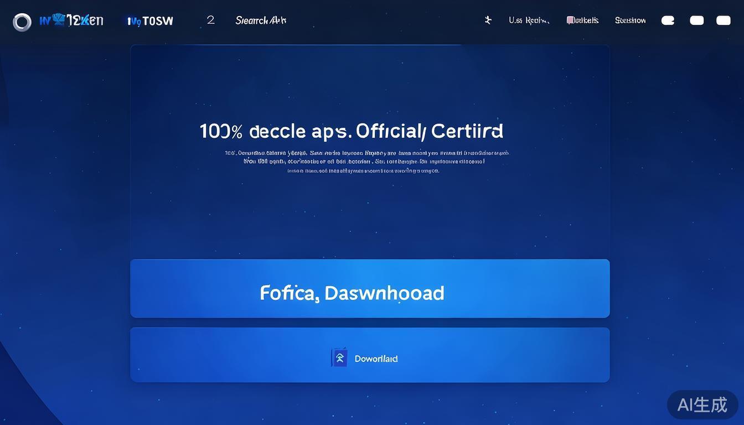Click the silver ring logo icon
Image resolution: width=744 pixels, height=425 pixels.
[22, 22]
